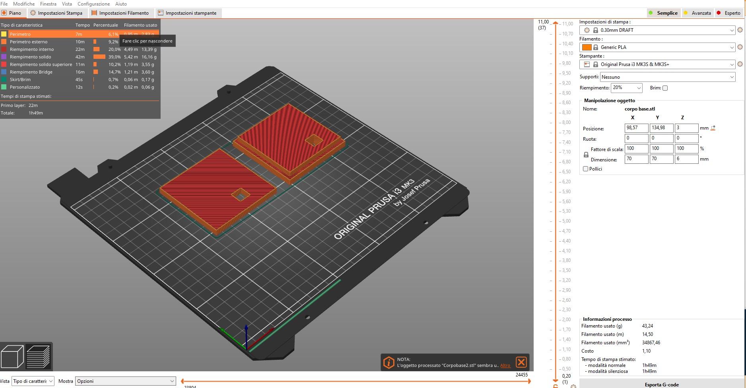Viewport: 746px width, 388px height.
Task: Open printer settings gear next to Original Prusa i3
Action: pos(740,64)
